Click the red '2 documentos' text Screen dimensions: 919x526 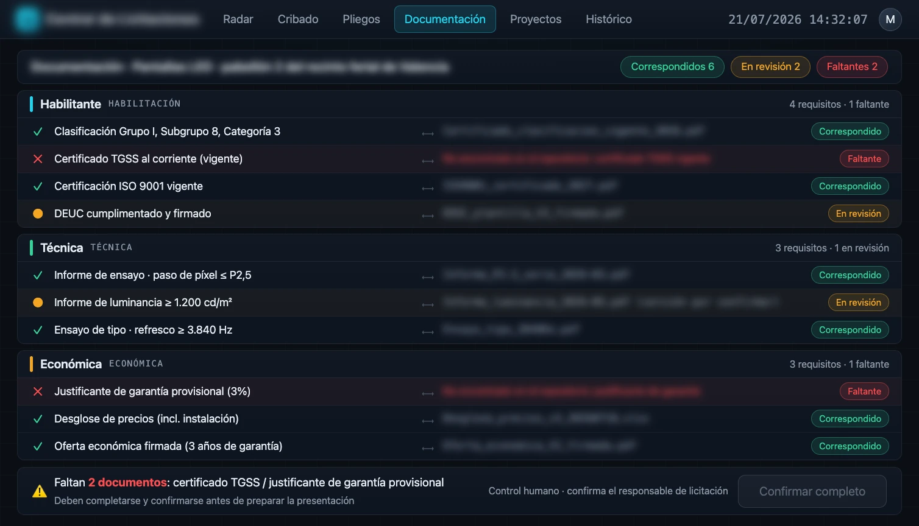pyautogui.click(x=127, y=482)
